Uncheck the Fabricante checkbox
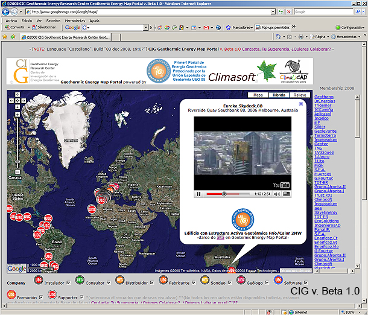The width and height of the screenshot is (368, 315). click(x=194, y=282)
